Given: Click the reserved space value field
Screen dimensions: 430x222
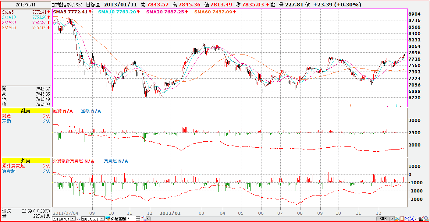Looking at the screenshot, I should click(131, 218).
